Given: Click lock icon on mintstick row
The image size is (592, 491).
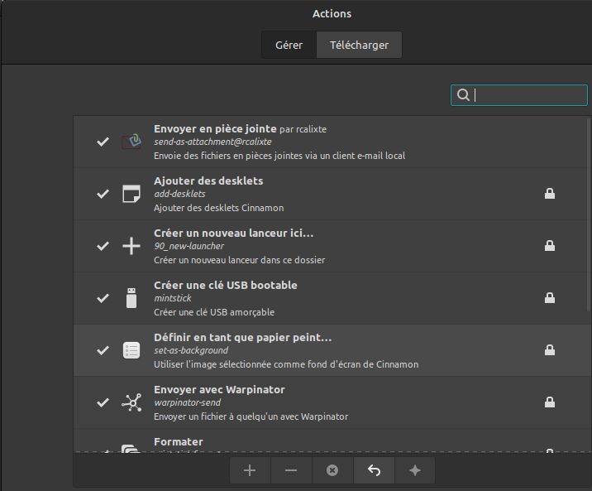Looking at the screenshot, I should click(x=550, y=298).
